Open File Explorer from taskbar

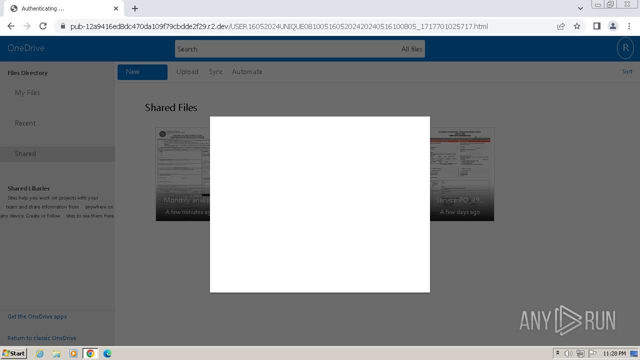[x=56, y=353]
